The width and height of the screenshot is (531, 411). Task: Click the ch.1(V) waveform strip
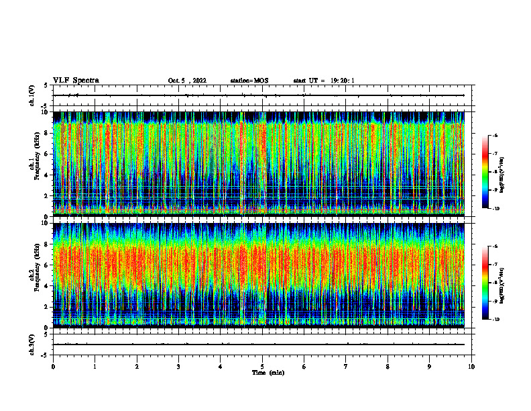(x=262, y=95)
